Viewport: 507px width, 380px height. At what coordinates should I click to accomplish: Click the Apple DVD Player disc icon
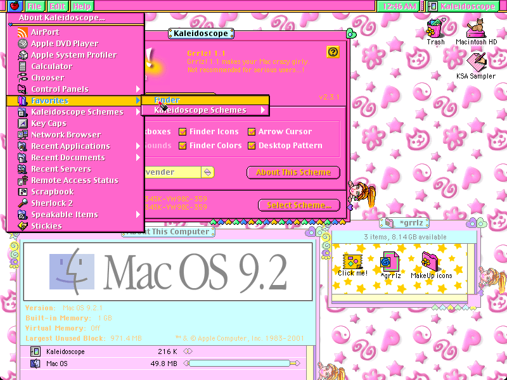[22, 43]
